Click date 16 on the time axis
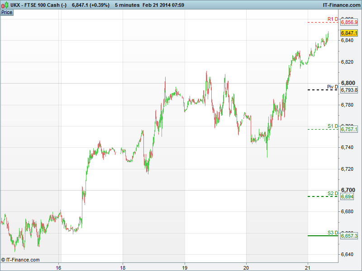The width and height of the screenshot is (362, 271). click(58, 267)
